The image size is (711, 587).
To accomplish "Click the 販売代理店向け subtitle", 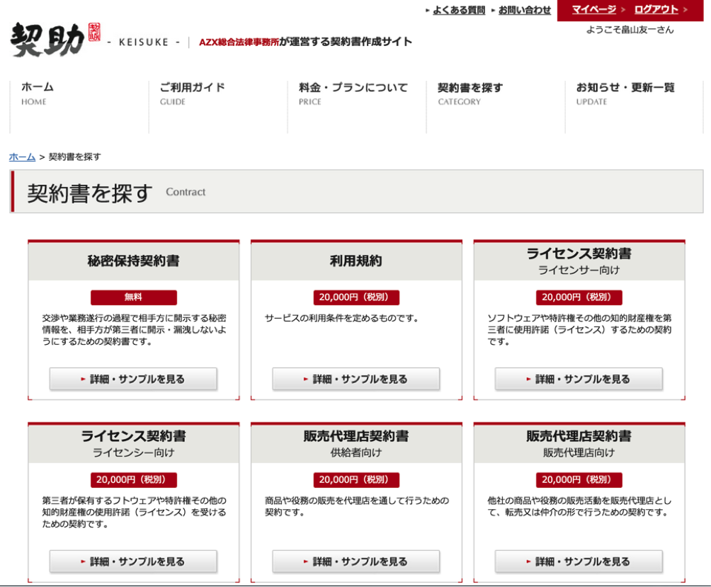I will (x=579, y=452).
